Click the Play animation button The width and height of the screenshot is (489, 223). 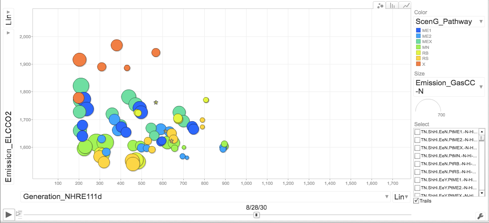coord(9,214)
